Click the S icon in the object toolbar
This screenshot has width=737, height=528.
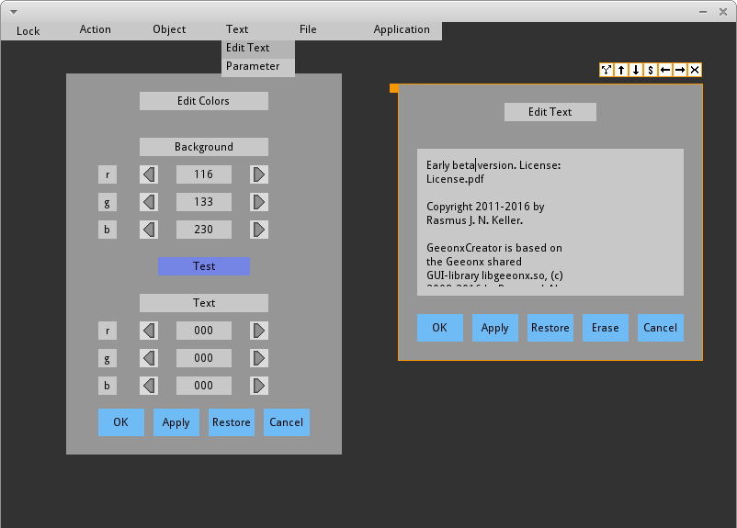pyautogui.click(x=651, y=70)
